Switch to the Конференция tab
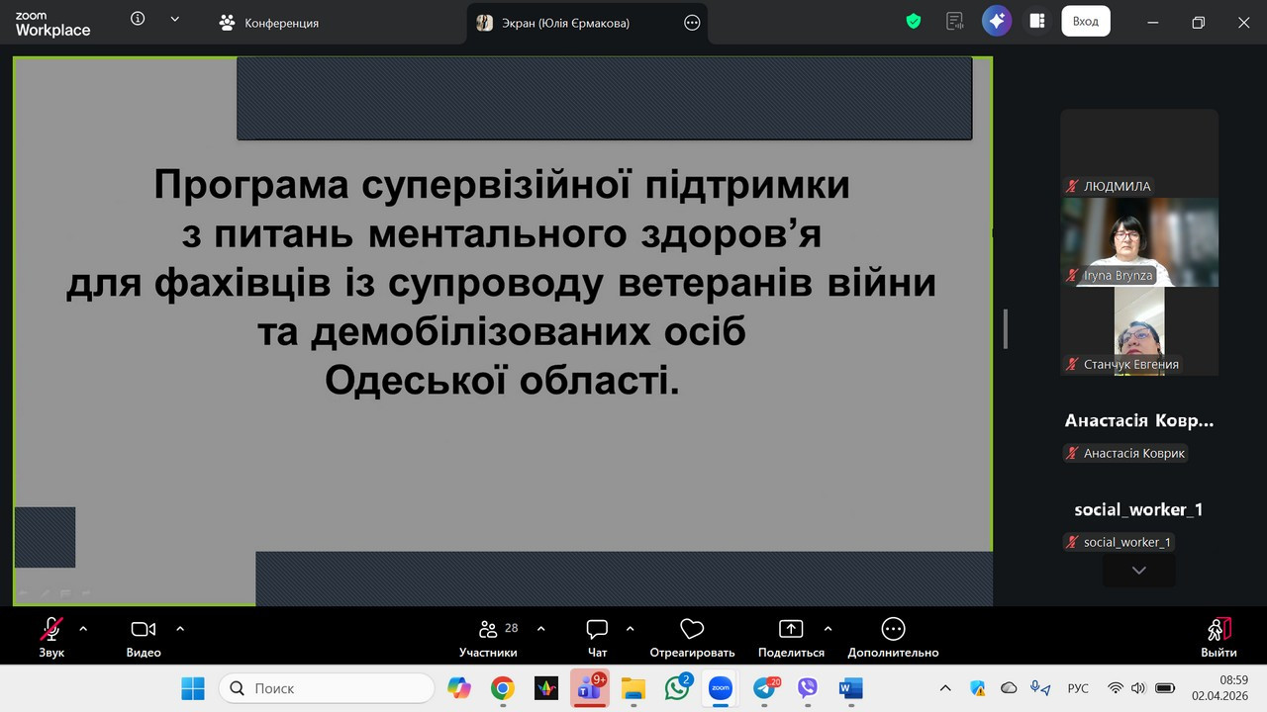Screen dimensions: 1267x712 point(269,23)
